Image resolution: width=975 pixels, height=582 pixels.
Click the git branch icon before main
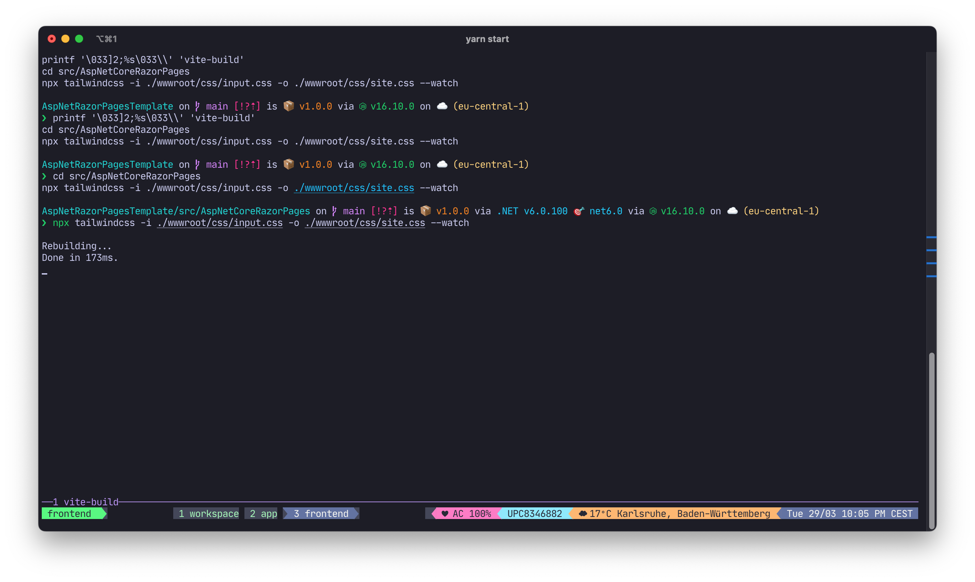point(197,106)
